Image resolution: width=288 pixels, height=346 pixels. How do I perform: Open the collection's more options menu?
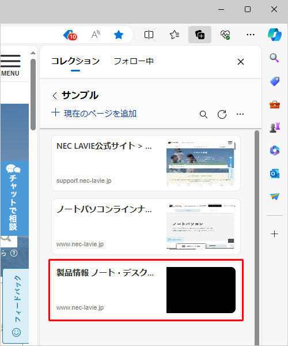click(x=240, y=114)
